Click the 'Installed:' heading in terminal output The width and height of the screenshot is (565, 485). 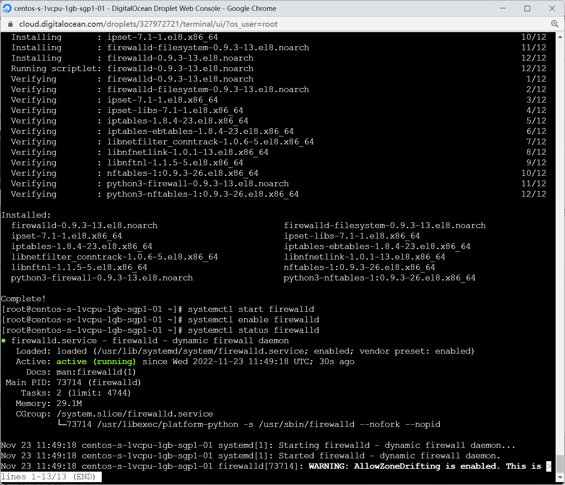pyautogui.click(x=26, y=215)
